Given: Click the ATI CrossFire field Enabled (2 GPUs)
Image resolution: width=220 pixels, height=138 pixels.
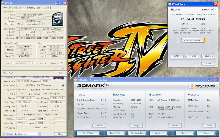Looking at the screenshot, I should [41, 128].
